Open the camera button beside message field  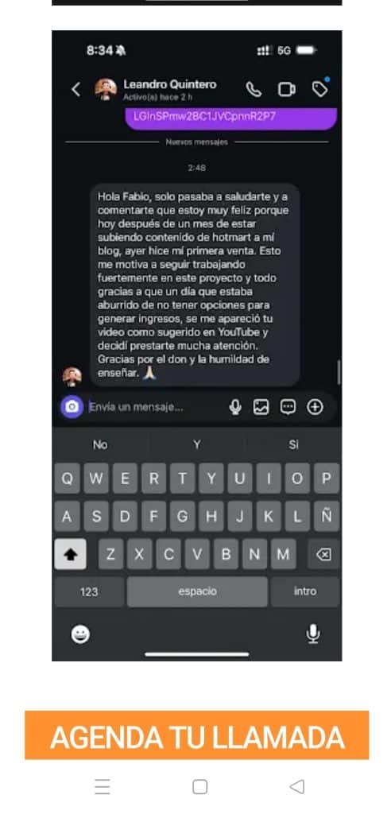(72, 407)
